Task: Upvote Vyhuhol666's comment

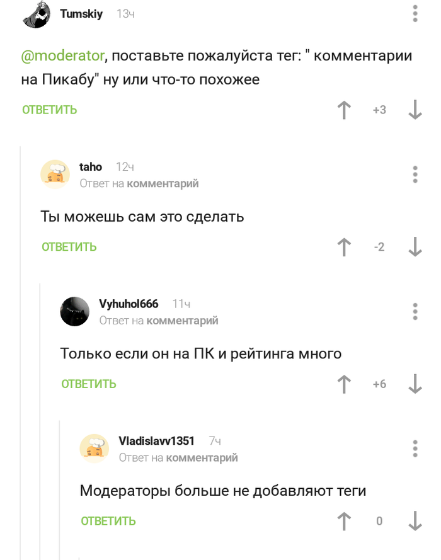Action: coord(344,384)
